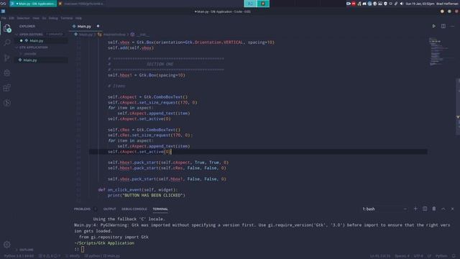Select the Main.py taskbar window button
Screen dimensions: 460x259
click(33, 4)
